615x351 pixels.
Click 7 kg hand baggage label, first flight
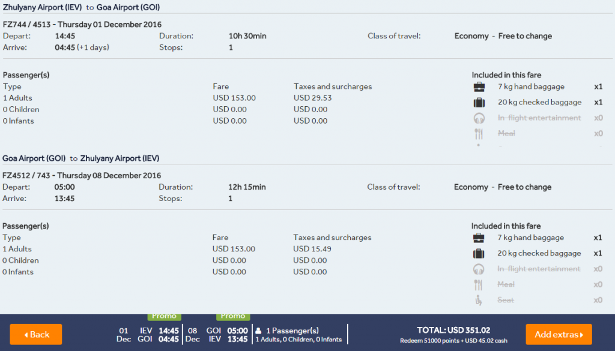click(x=532, y=86)
